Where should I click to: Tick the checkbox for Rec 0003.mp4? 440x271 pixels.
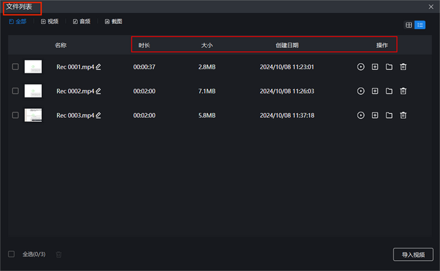click(x=15, y=115)
